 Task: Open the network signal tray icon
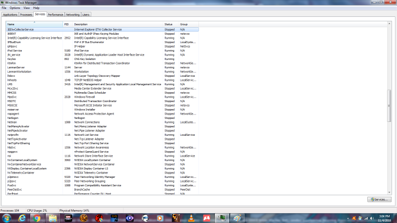(366, 218)
